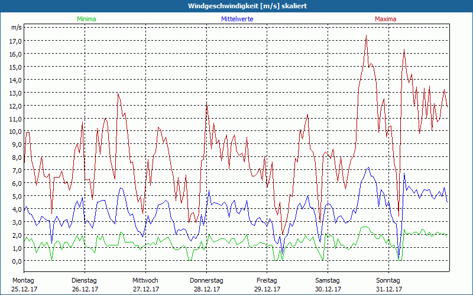
Task: Click the Donnerstag day label
Action: pos(206,281)
